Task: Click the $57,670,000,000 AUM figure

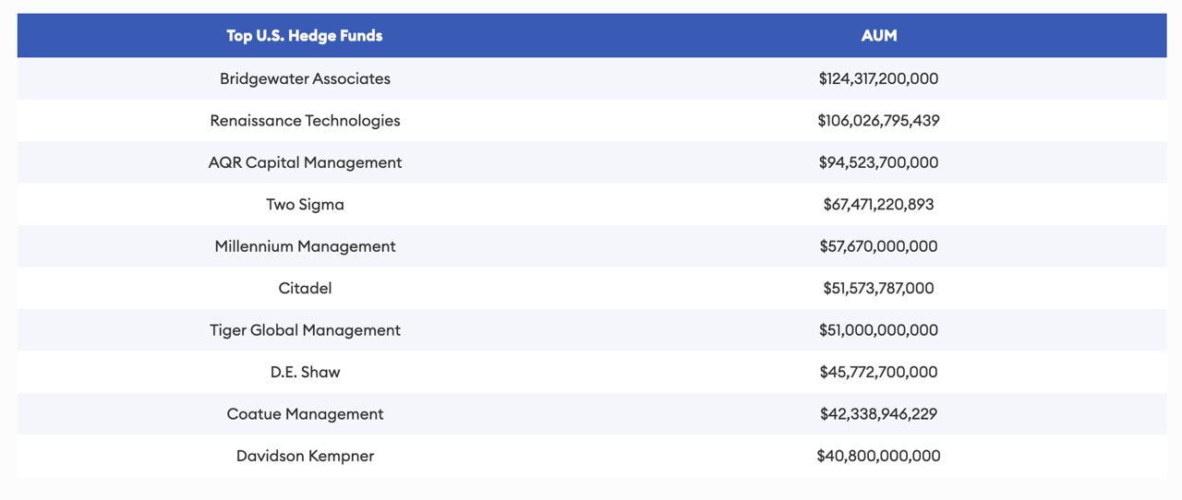Action: (x=878, y=246)
